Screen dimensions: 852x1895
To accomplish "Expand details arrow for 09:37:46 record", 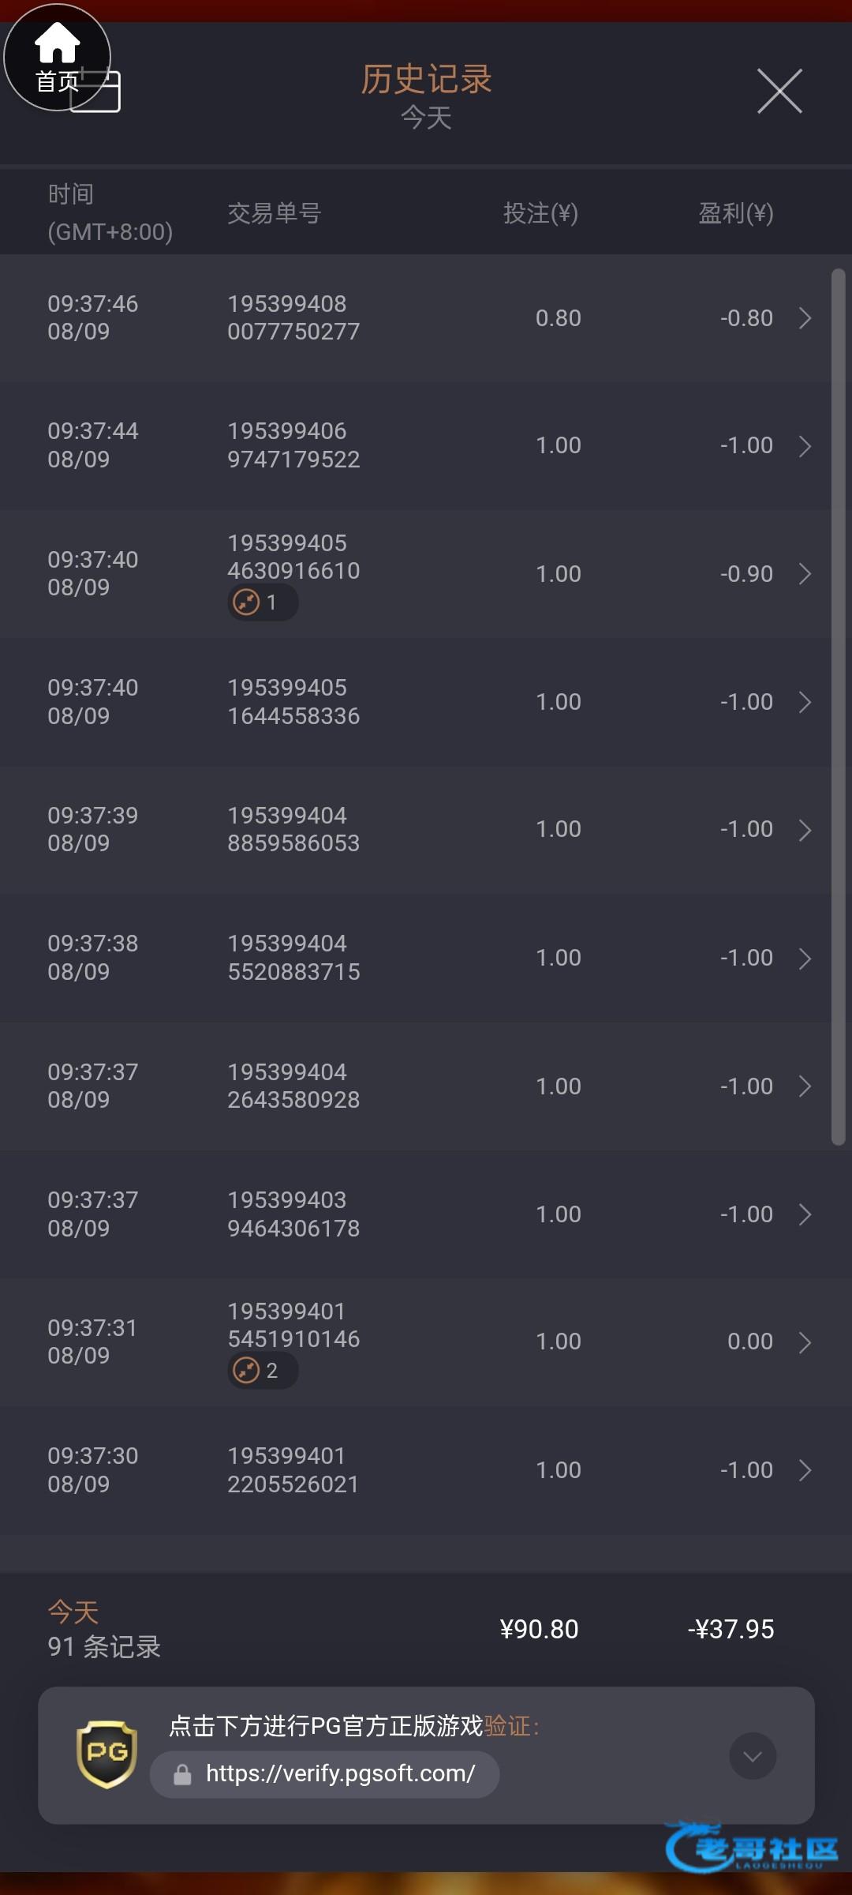I will click(x=805, y=318).
